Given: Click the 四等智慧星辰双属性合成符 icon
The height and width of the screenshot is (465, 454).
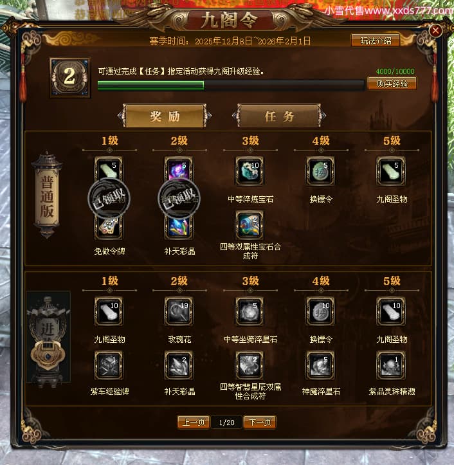Looking at the screenshot, I should click(250, 365).
